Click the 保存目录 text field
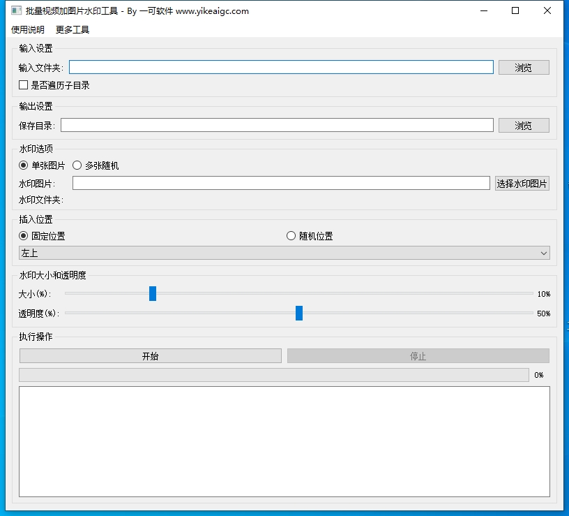569x516 pixels. (x=277, y=125)
